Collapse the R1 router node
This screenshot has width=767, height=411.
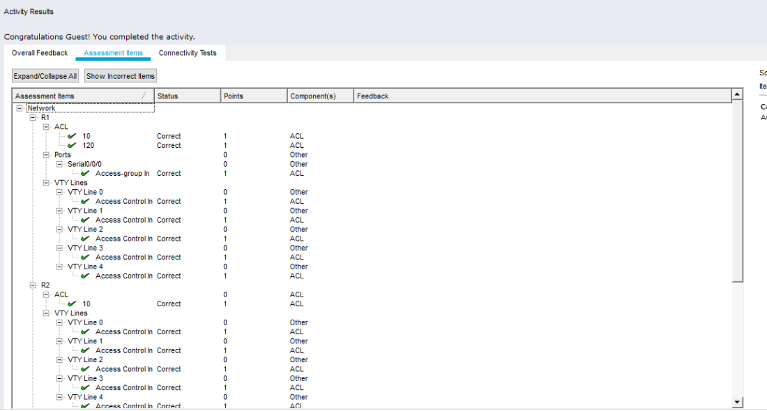[33, 118]
